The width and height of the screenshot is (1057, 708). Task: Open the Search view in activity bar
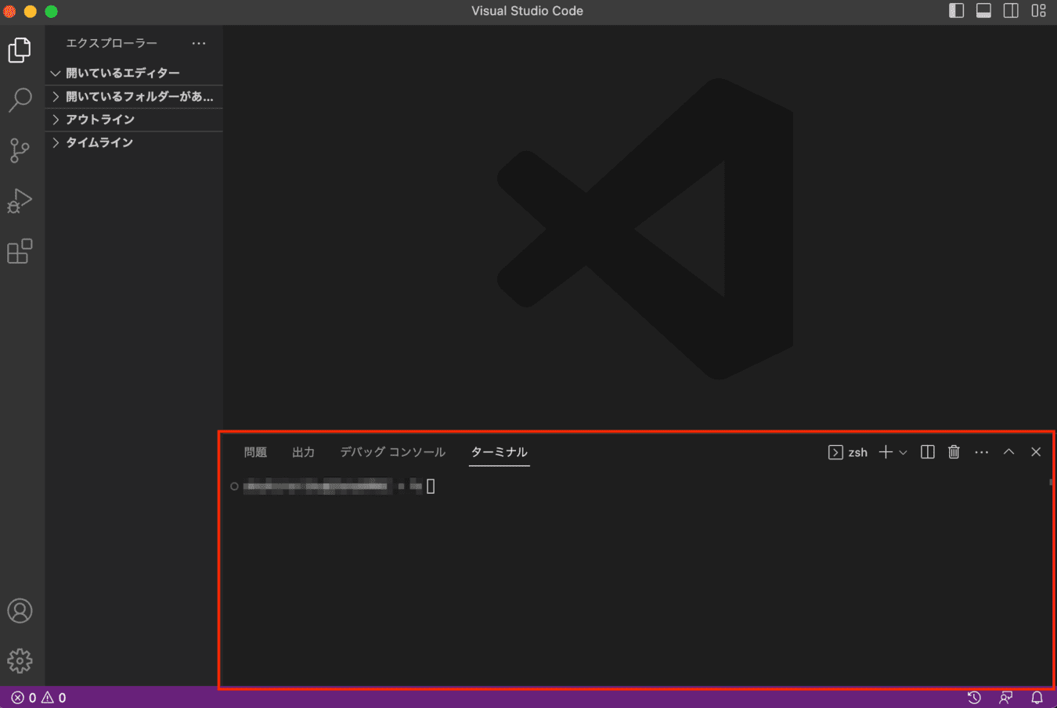(x=20, y=100)
